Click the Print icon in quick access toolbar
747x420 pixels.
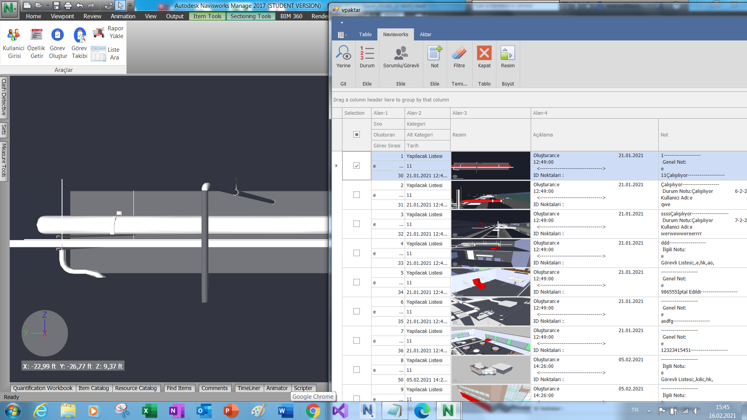(68, 5)
